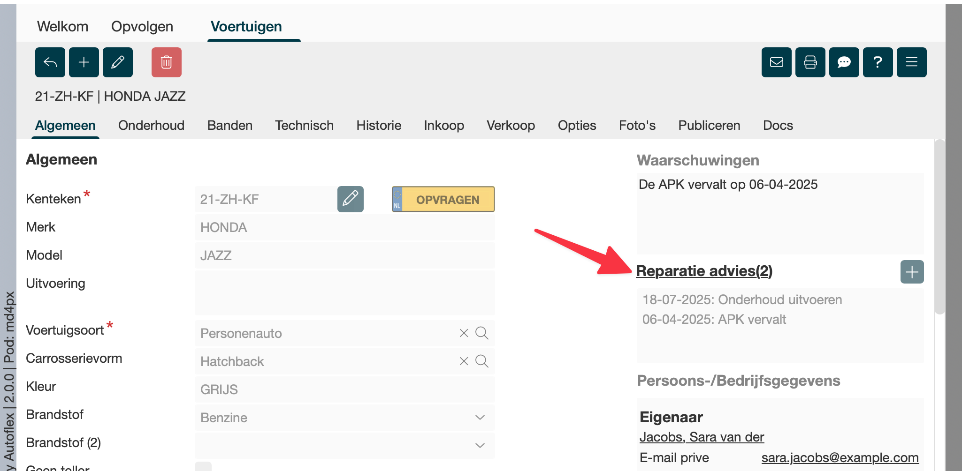The image size is (962, 471).
Task: Click the pencil edit toolbar button
Action: (118, 62)
